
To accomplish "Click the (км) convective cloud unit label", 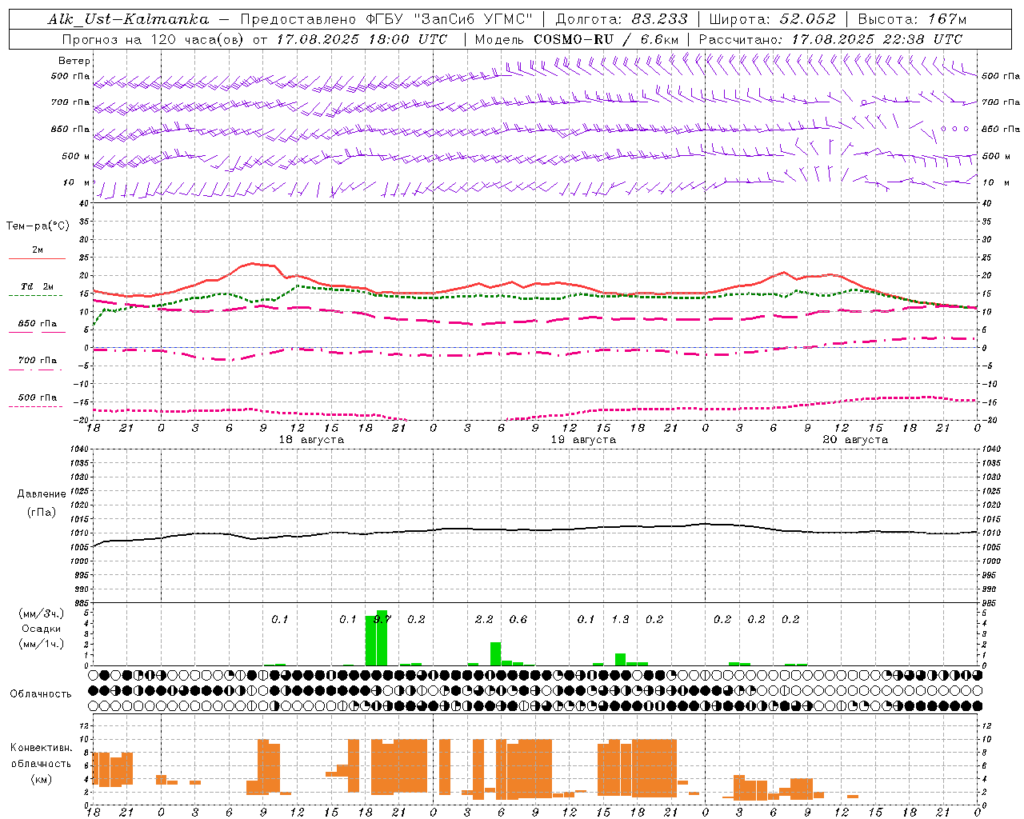I will (41, 779).
